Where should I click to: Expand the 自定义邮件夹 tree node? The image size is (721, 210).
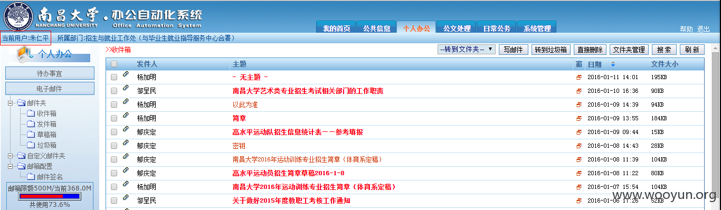(11, 156)
